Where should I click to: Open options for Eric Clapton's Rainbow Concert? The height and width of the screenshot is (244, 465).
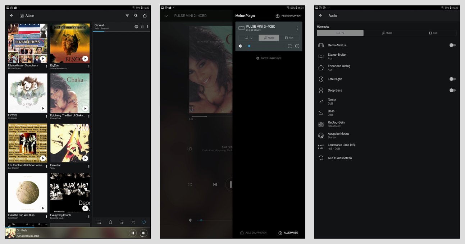46,167
